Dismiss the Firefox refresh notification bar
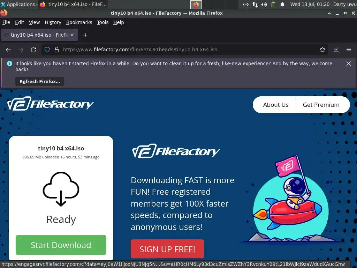 coord(349,64)
